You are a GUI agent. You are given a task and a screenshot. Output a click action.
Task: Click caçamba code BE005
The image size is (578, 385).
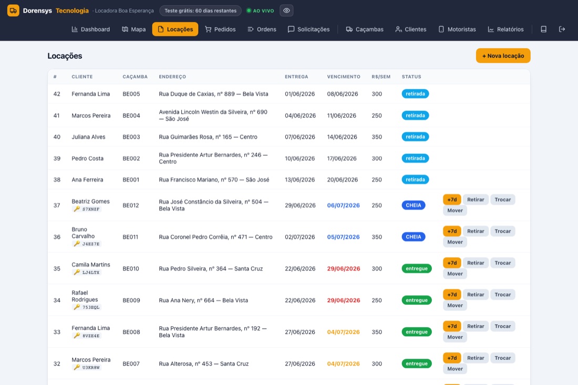[x=131, y=94]
